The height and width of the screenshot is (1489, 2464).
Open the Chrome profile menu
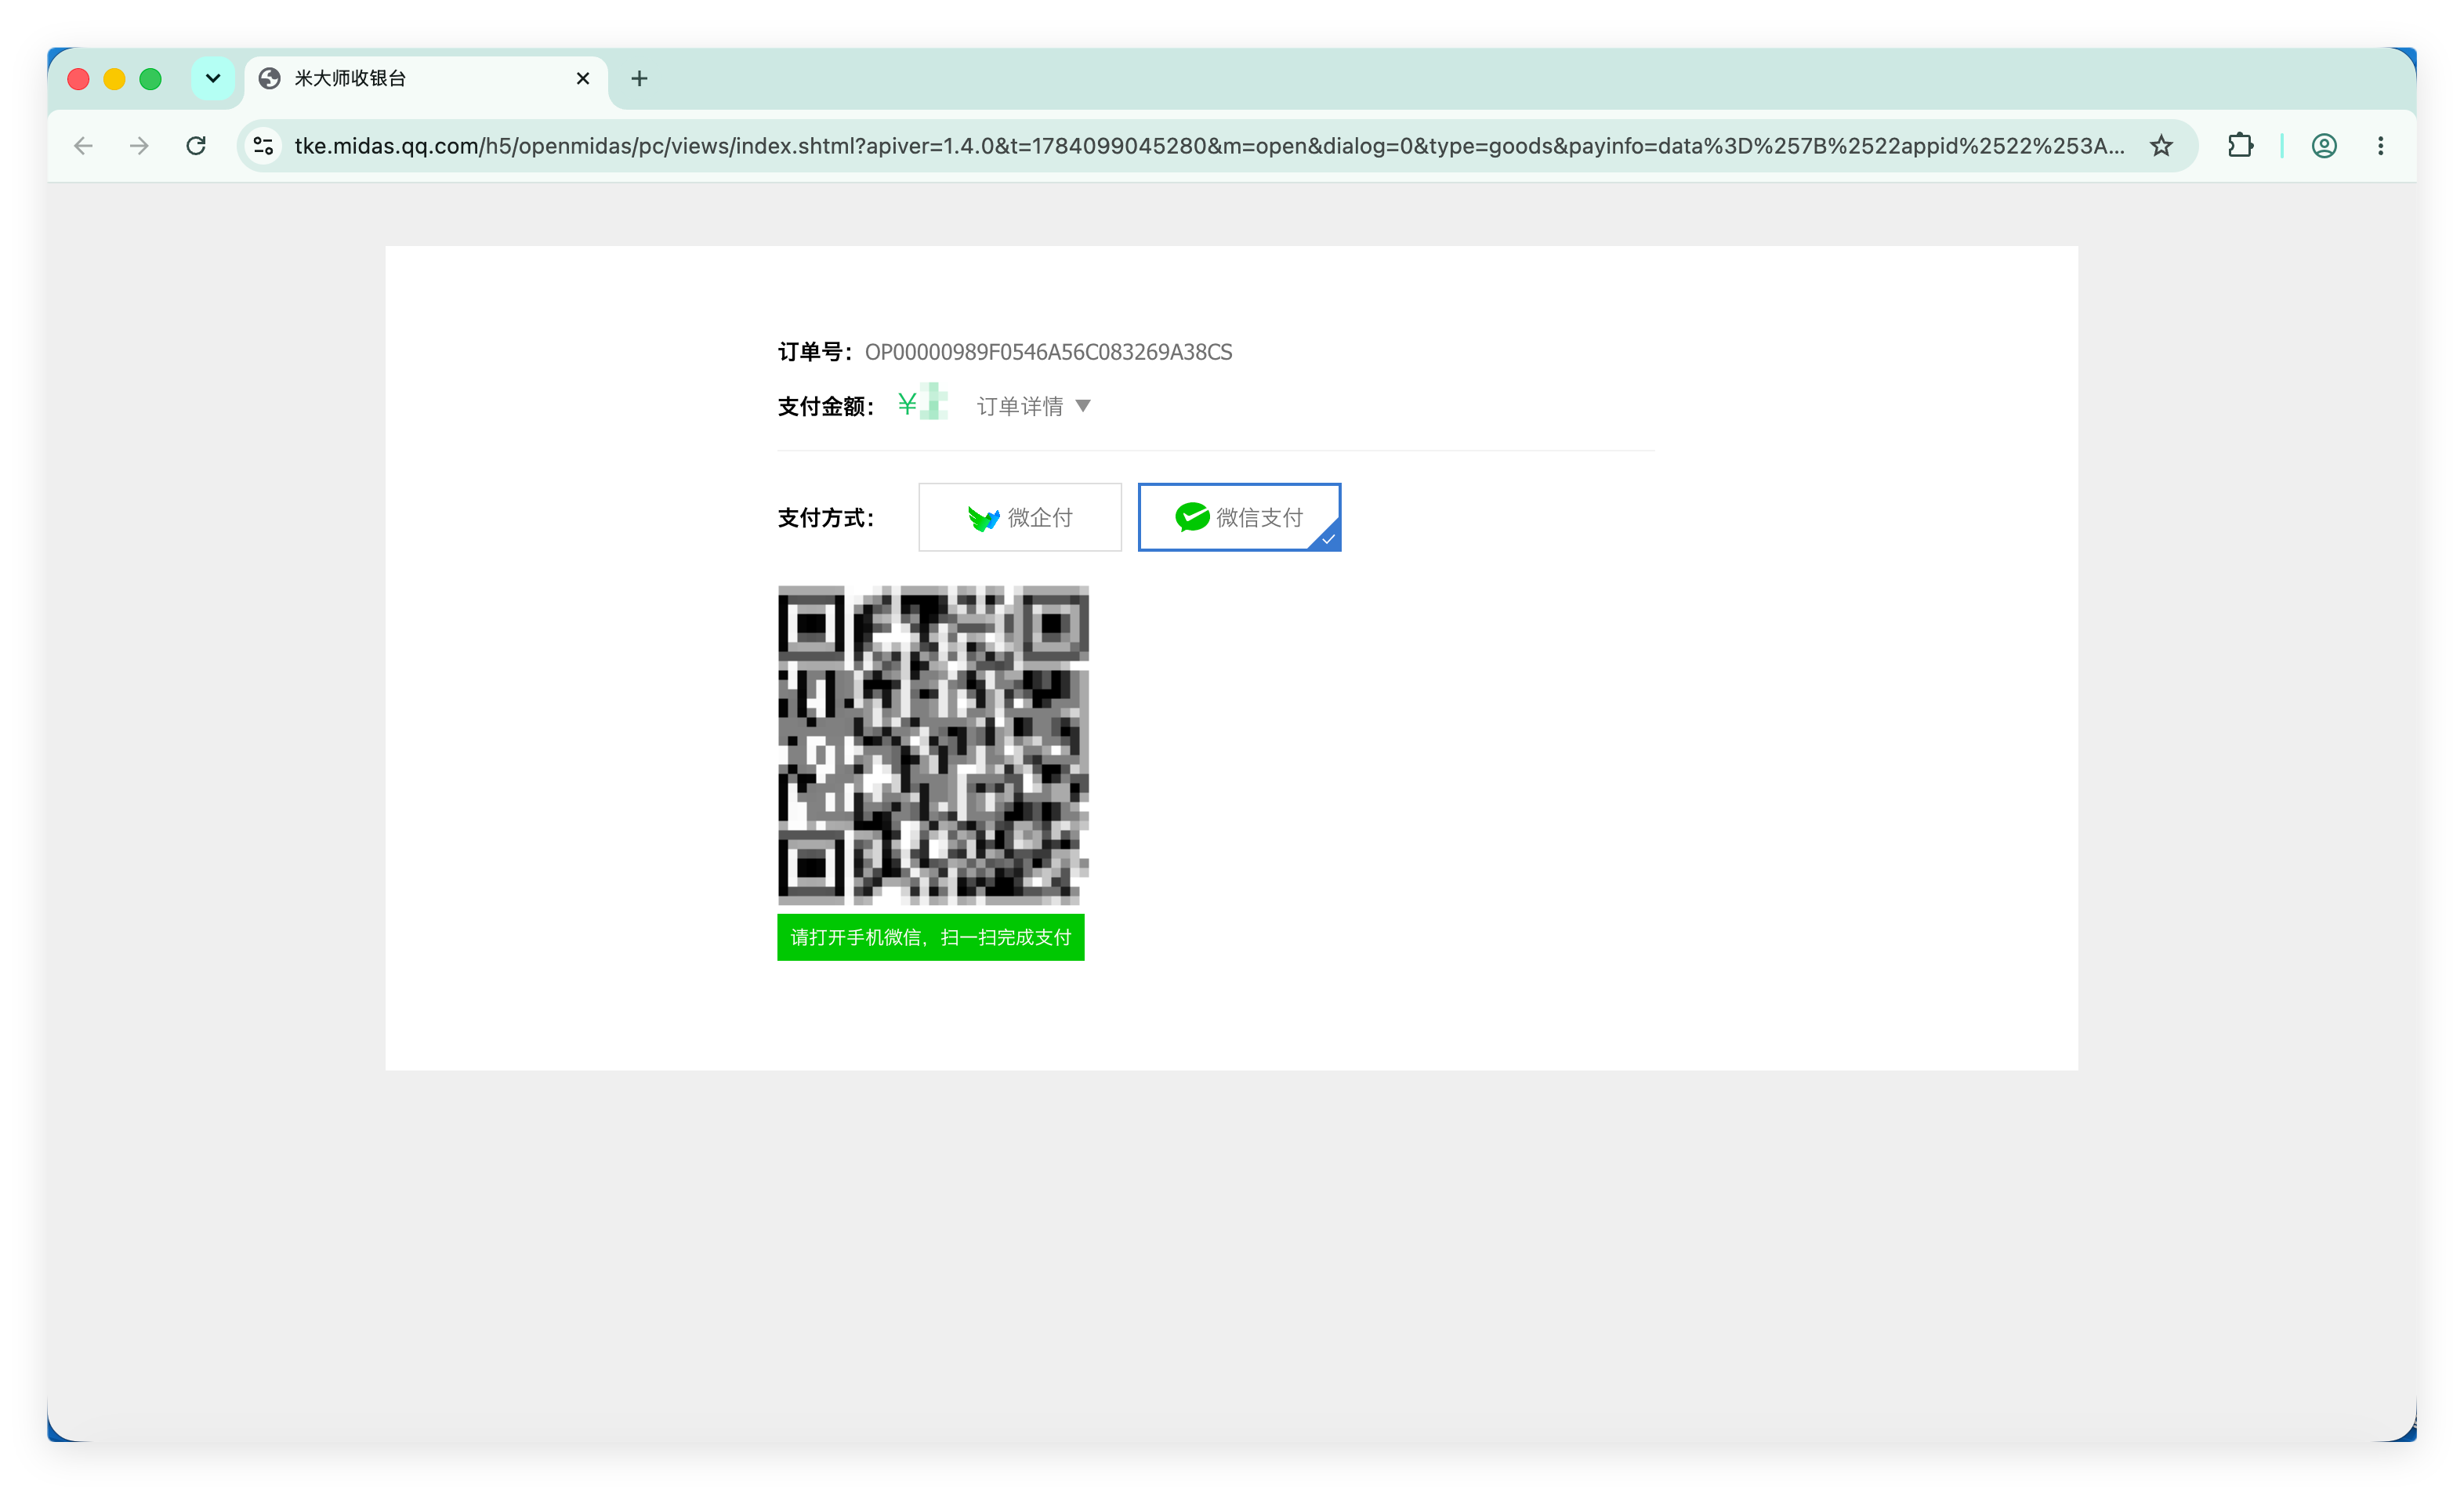pos(2324,146)
